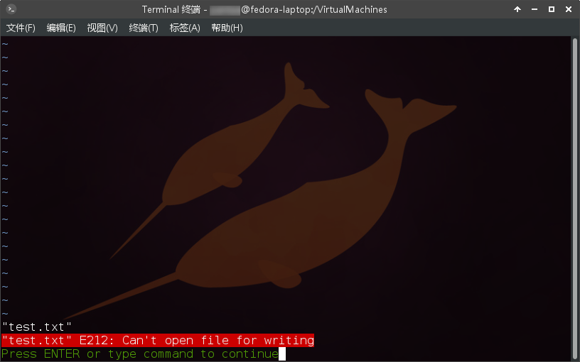The width and height of the screenshot is (580, 362).
Task: Open the 标签(A) menu
Action: [185, 28]
